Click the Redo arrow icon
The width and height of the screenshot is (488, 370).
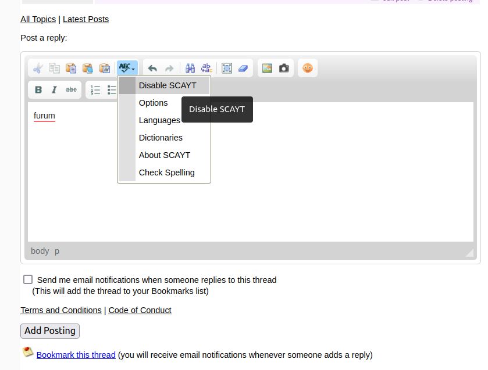(169, 68)
